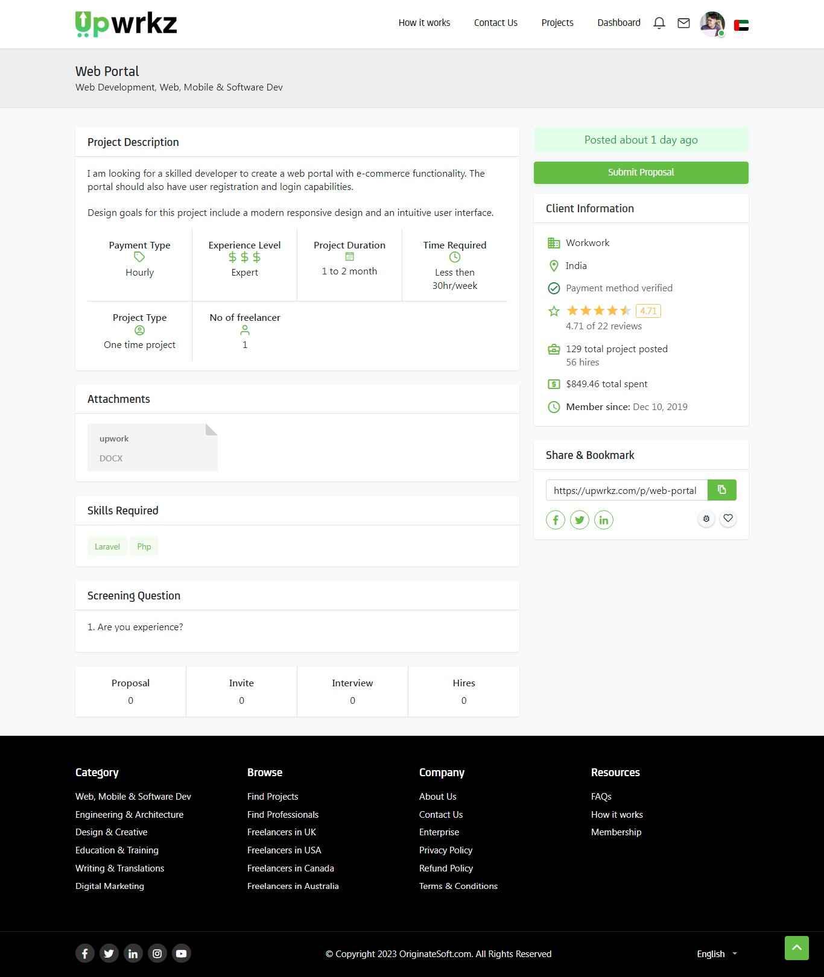Open the upwork DOCX attachment

pos(152,447)
